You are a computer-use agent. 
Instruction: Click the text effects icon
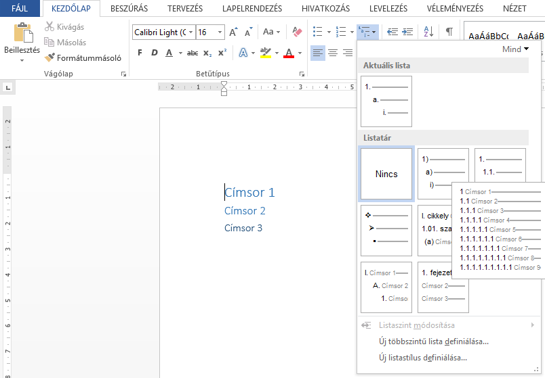[243, 53]
